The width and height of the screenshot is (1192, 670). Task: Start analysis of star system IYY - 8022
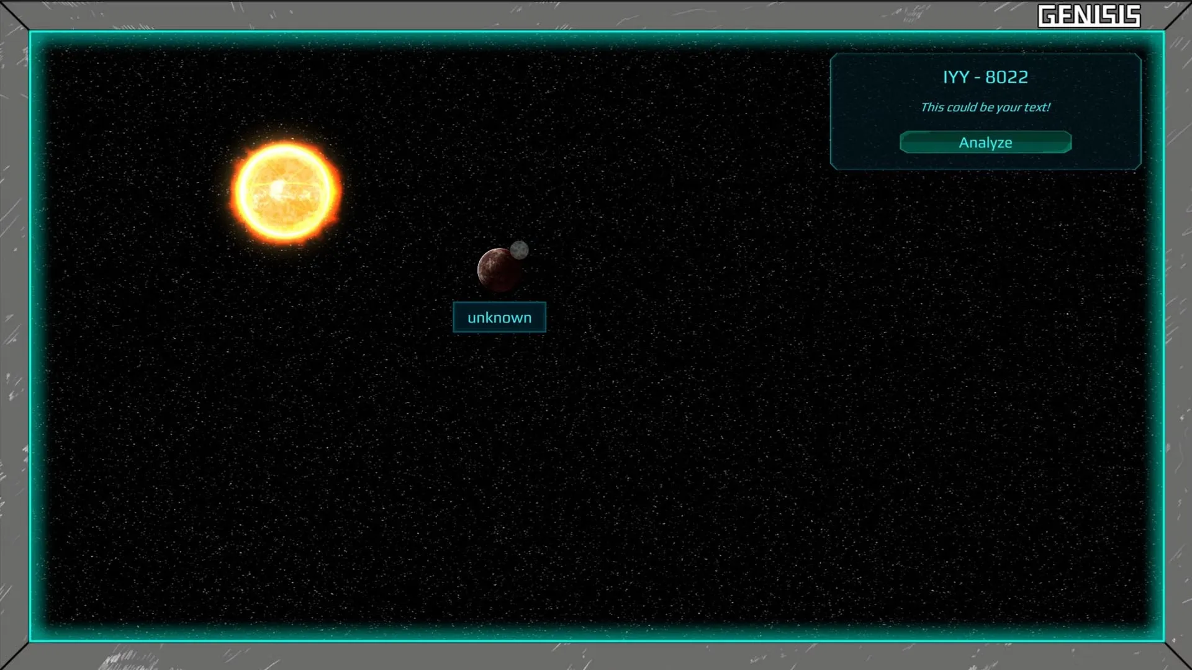985,142
